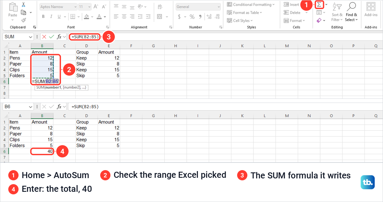
Task: Decrease font size with the small A icon
Action: click(x=104, y=7)
